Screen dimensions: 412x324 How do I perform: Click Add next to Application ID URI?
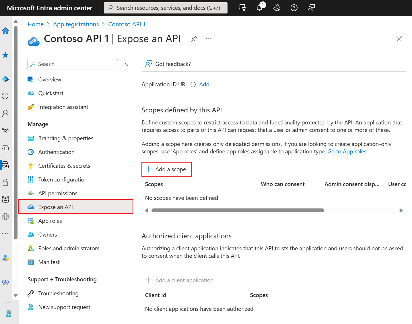click(204, 84)
